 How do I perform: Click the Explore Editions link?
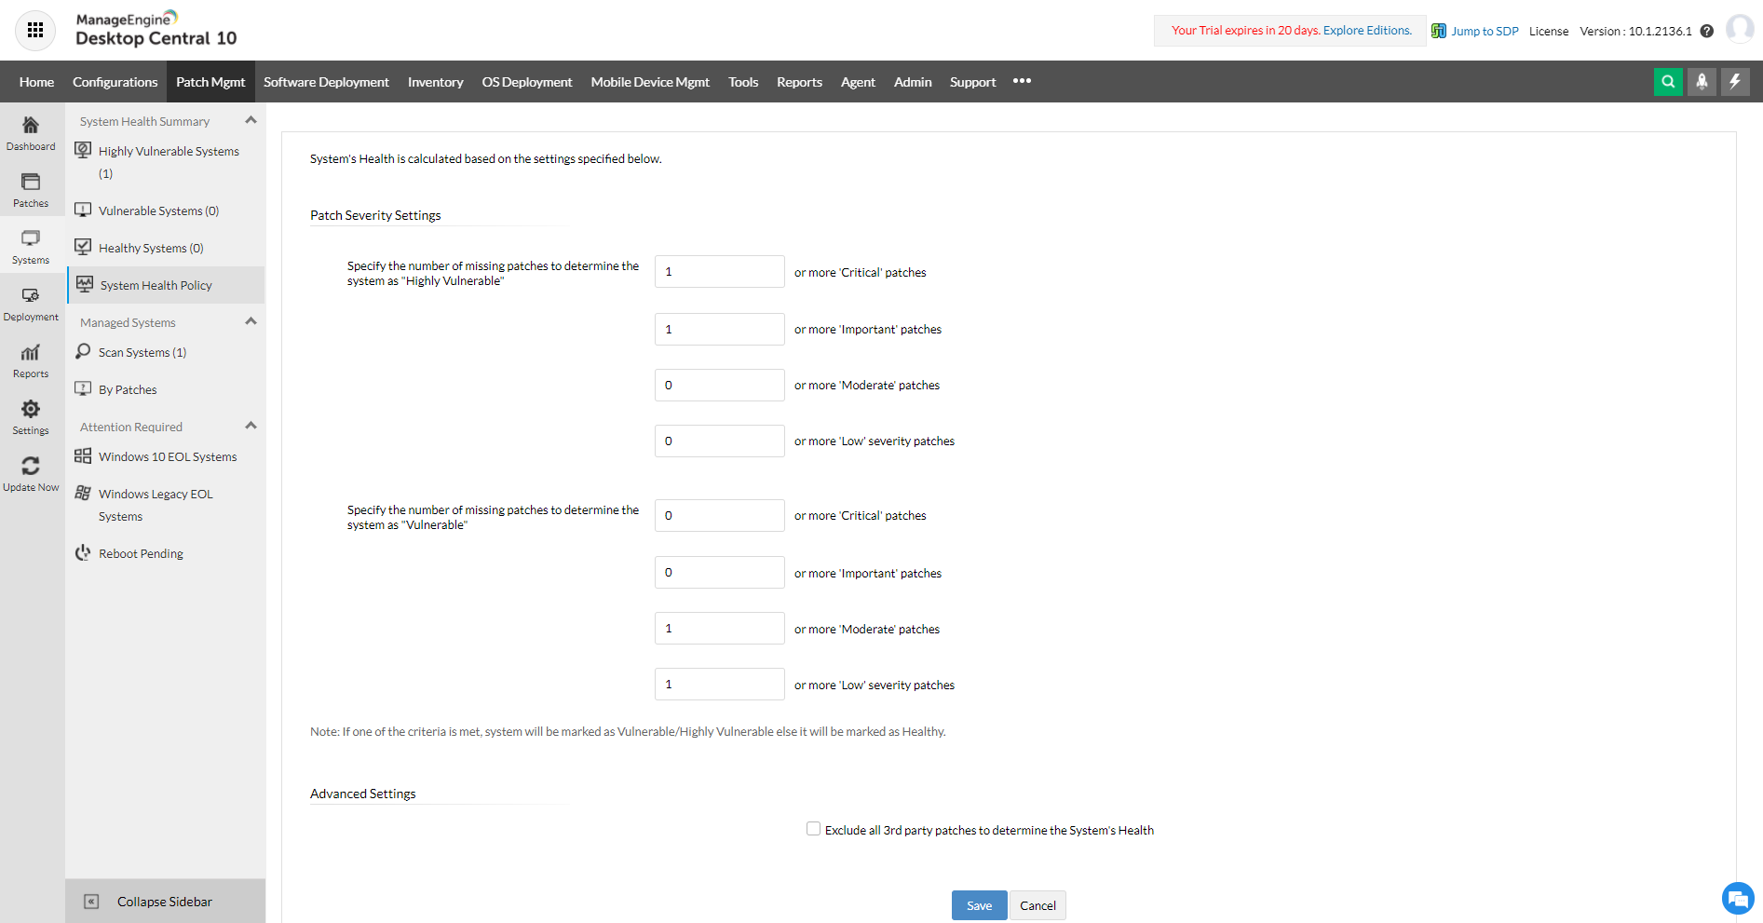click(1367, 30)
